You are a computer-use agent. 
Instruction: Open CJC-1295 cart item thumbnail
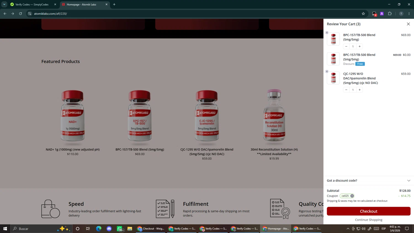pyautogui.click(x=333, y=78)
